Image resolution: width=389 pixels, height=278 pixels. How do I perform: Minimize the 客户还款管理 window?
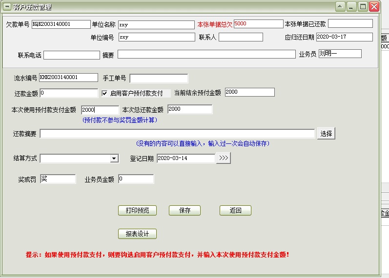[x=351, y=6]
